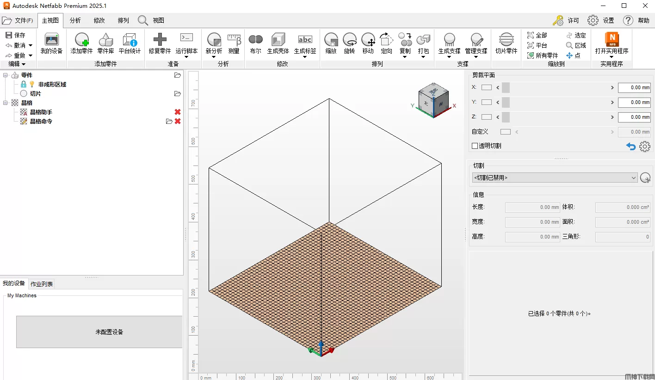This screenshot has height=380, width=655.
Task: Switch to the 作业列表 tab
Action: coord(42,284)
